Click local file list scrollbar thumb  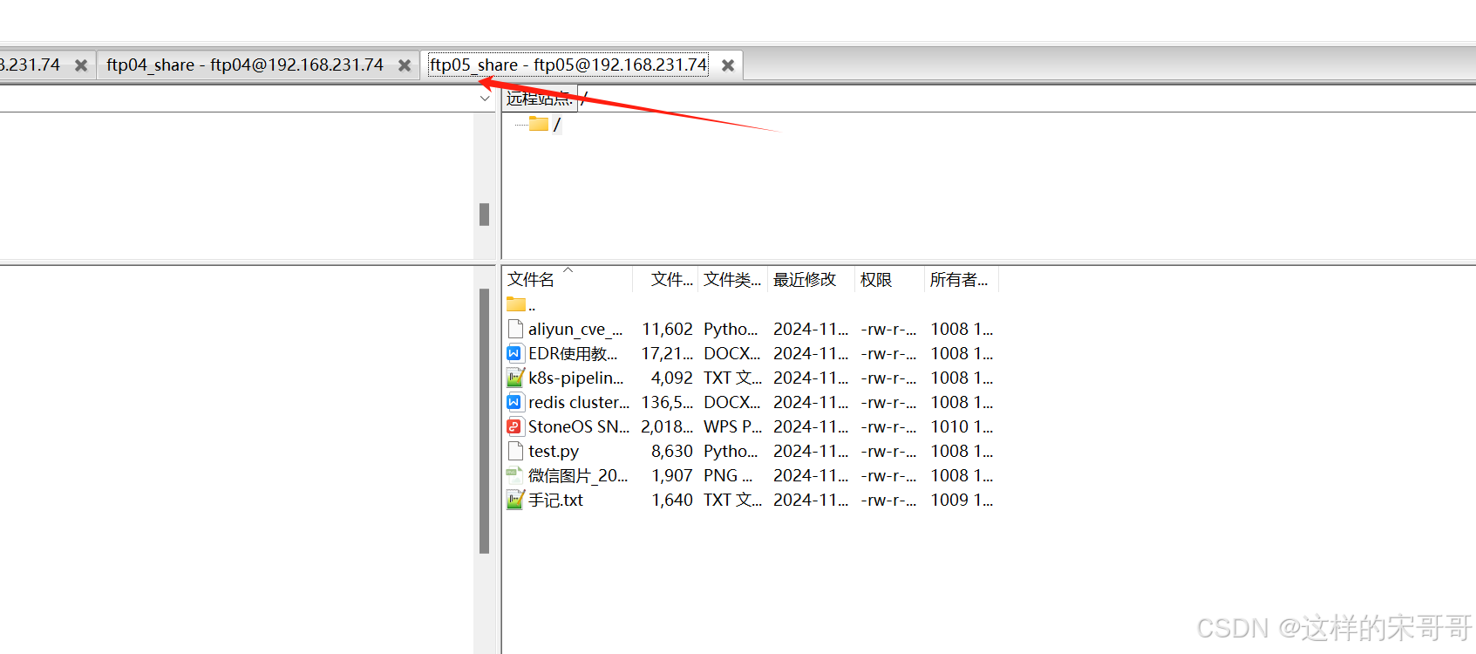(x=484, y=421)
